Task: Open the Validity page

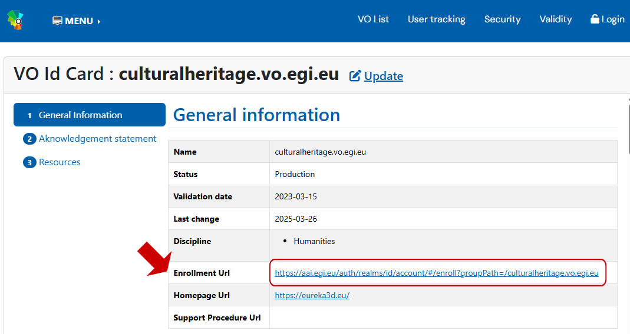Action: pyautogui.click(x=555, y=19)
